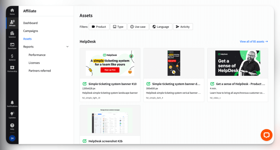Open the Language filter
The height and width of the screenshot is (150, 280).
point(161,27)
